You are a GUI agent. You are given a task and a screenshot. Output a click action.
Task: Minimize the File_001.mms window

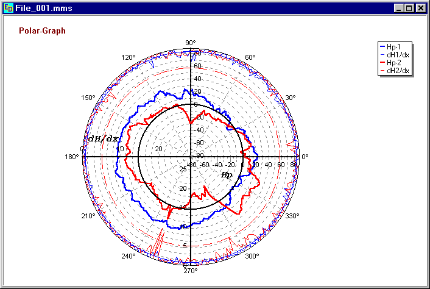[x=398, y=8]
